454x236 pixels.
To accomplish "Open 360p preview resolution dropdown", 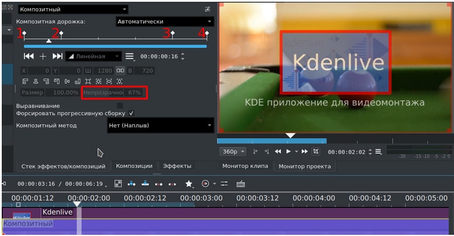I will coord(233,152).
